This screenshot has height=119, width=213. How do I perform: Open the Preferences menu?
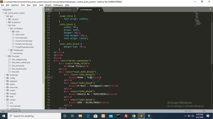pyautogui.click(x=58, y=5)
